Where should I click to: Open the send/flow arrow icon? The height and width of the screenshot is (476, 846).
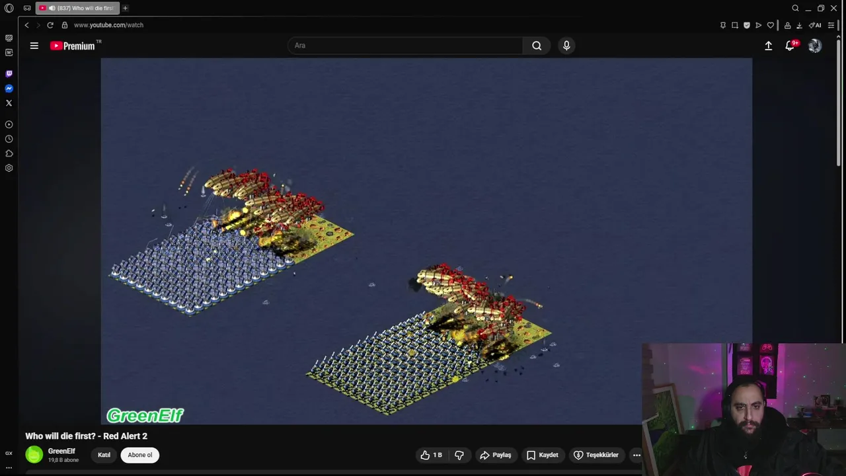[x=759, y=25]
